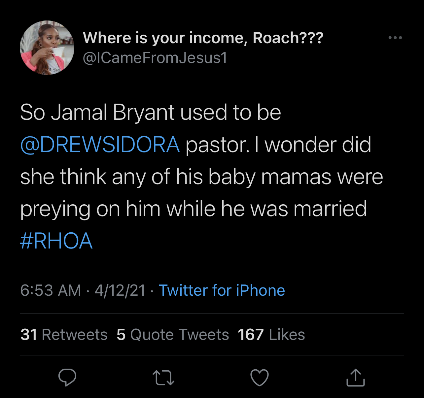Tap the 4/12/21 date

point(120,290)
